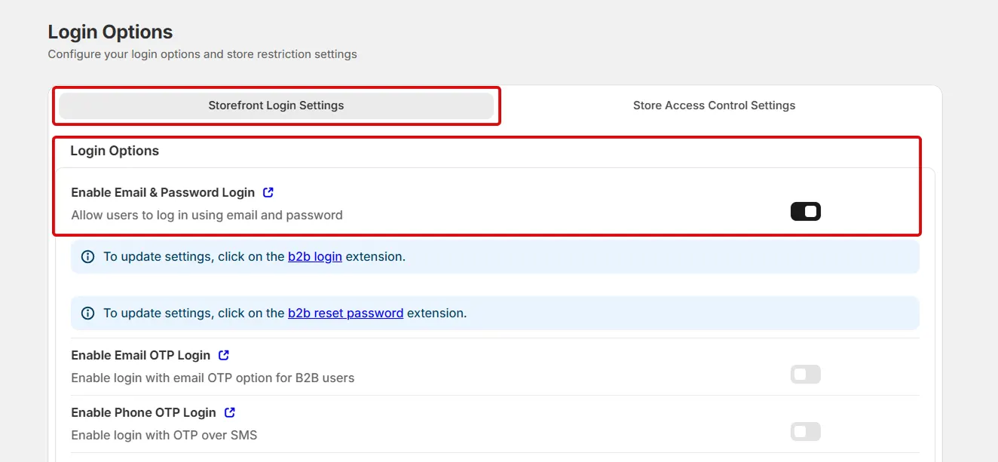This screenshot has height=462, width=998.
Task: Click 'Enable Phone OTP Login' label
Action: (143, 412)
